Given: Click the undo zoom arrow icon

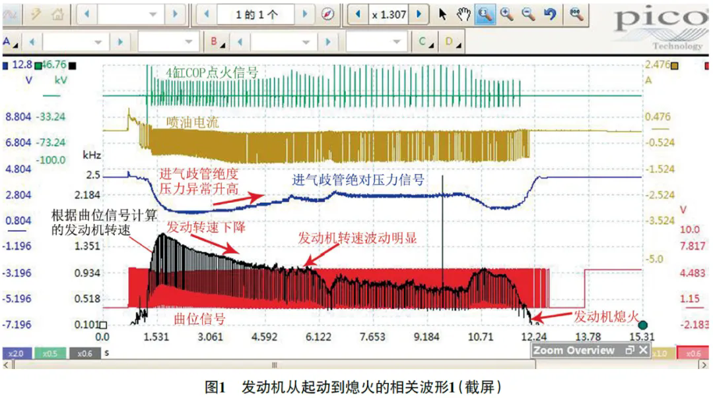Looking at the screenshot, I should click(x=550, y=14).
